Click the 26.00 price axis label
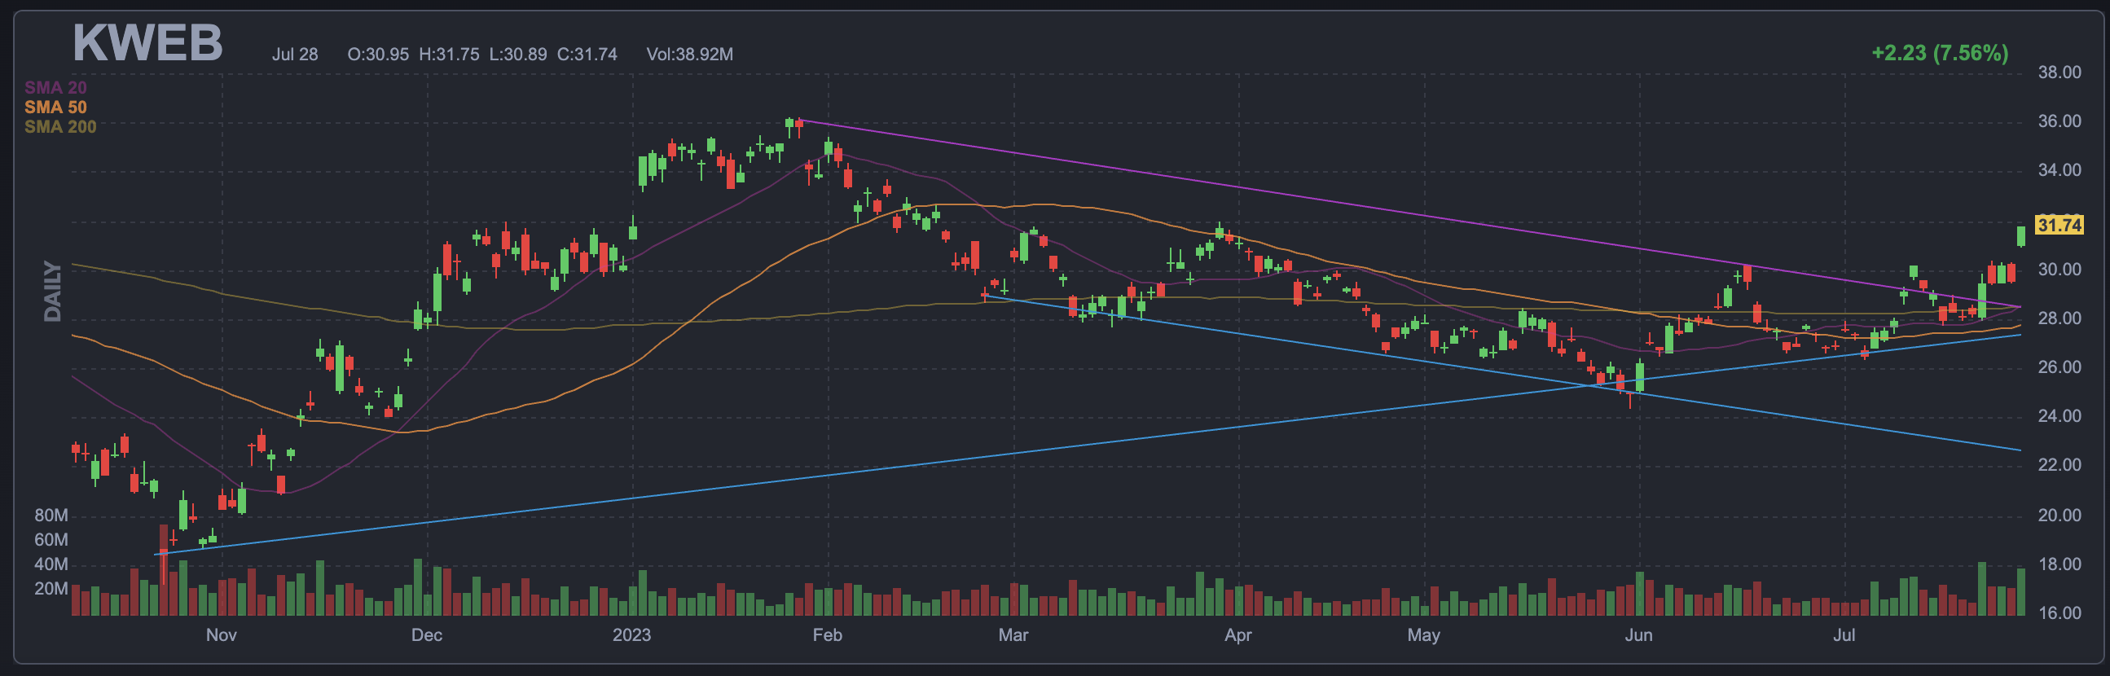This screenshot has height=676, width=2110. [2059, 367]
